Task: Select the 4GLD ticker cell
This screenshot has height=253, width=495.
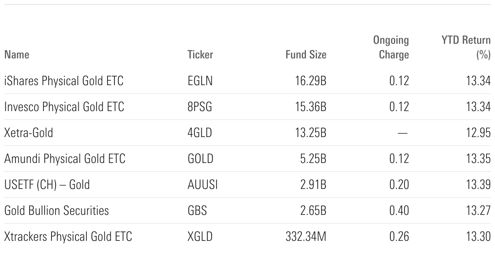Action: point(200,133)
